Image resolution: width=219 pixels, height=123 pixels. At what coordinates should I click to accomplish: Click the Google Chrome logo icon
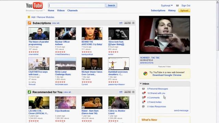point(145,73)
